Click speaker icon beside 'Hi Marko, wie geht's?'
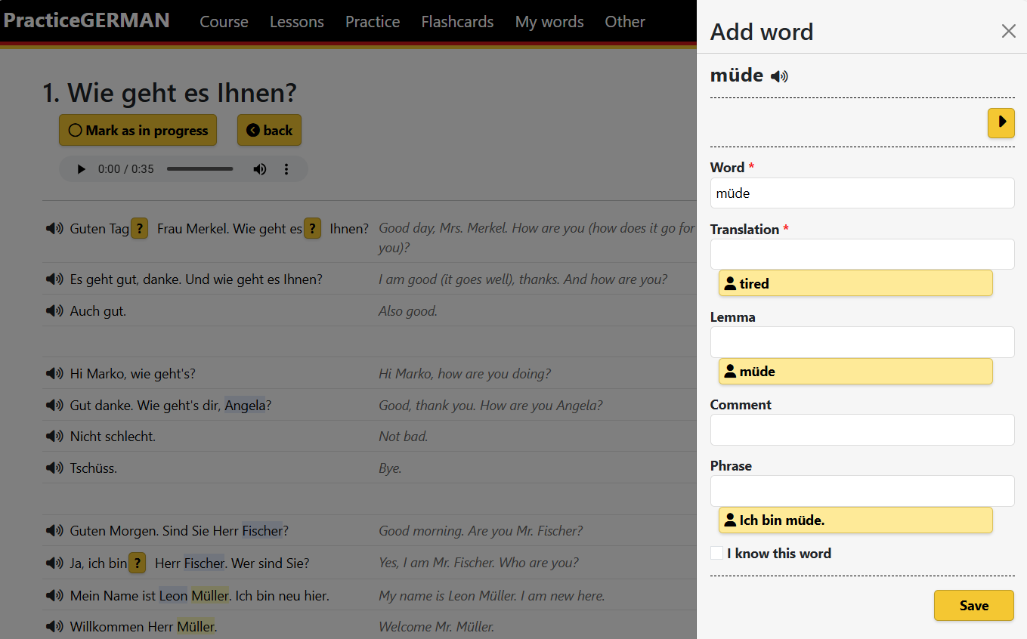 [54, 373]
